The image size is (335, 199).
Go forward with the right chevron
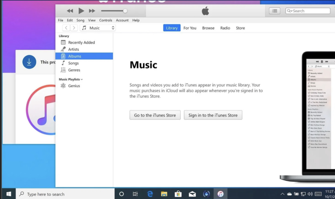(x=74, y=28)
